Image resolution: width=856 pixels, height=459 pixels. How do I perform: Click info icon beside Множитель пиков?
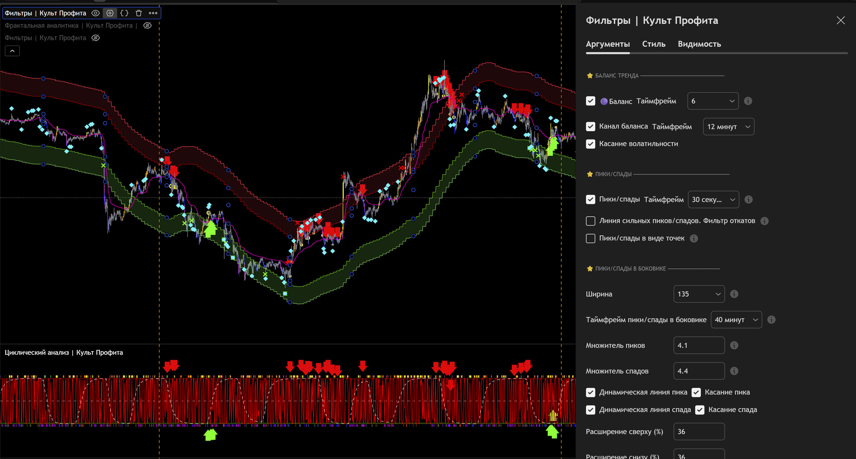coord(734,345)
